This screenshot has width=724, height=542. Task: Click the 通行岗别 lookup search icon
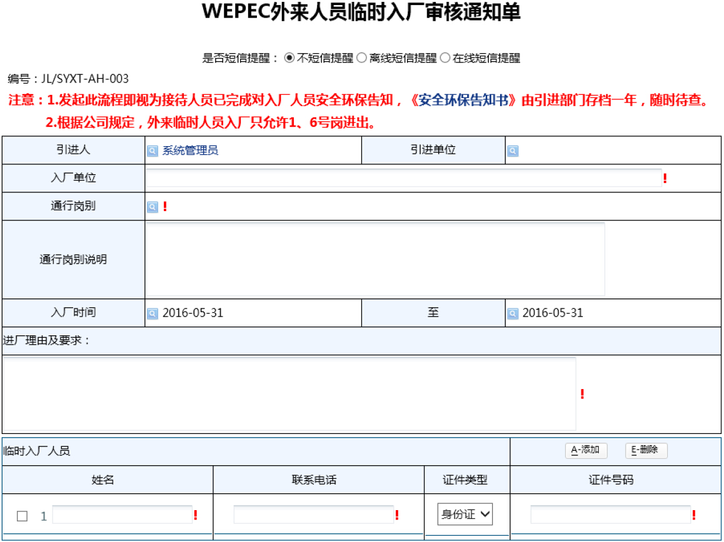click(153, 207)
